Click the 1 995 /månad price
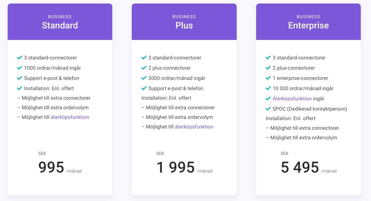This screenshot has width=371, height=201. coord(176,167)
